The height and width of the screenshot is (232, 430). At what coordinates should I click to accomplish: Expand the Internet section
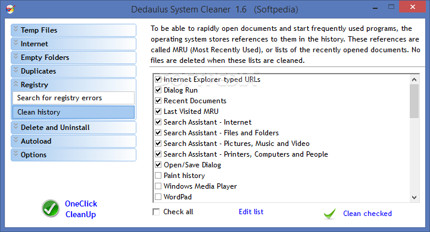[x=73, y=44]
